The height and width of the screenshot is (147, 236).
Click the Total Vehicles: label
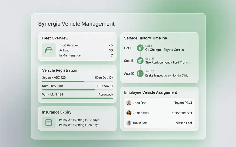69,45
